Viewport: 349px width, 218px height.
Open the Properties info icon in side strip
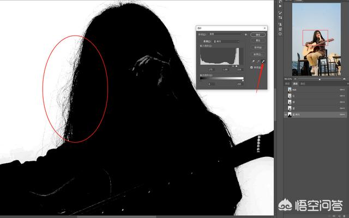click(x=280, y=34)
